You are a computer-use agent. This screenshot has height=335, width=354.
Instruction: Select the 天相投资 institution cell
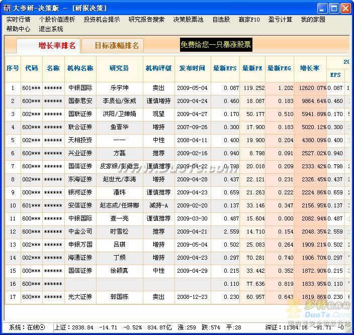point(80,140)
